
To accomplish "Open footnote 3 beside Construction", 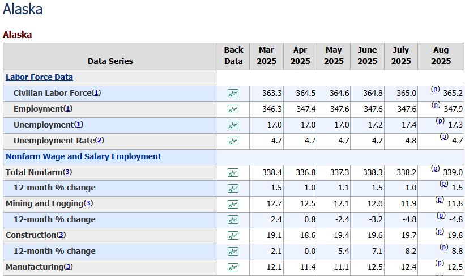I will click(x=61, y=235).
